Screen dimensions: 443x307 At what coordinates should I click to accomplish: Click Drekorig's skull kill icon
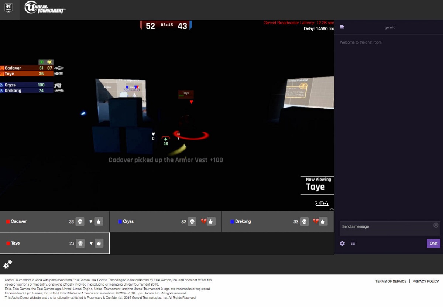pos(304,222)
